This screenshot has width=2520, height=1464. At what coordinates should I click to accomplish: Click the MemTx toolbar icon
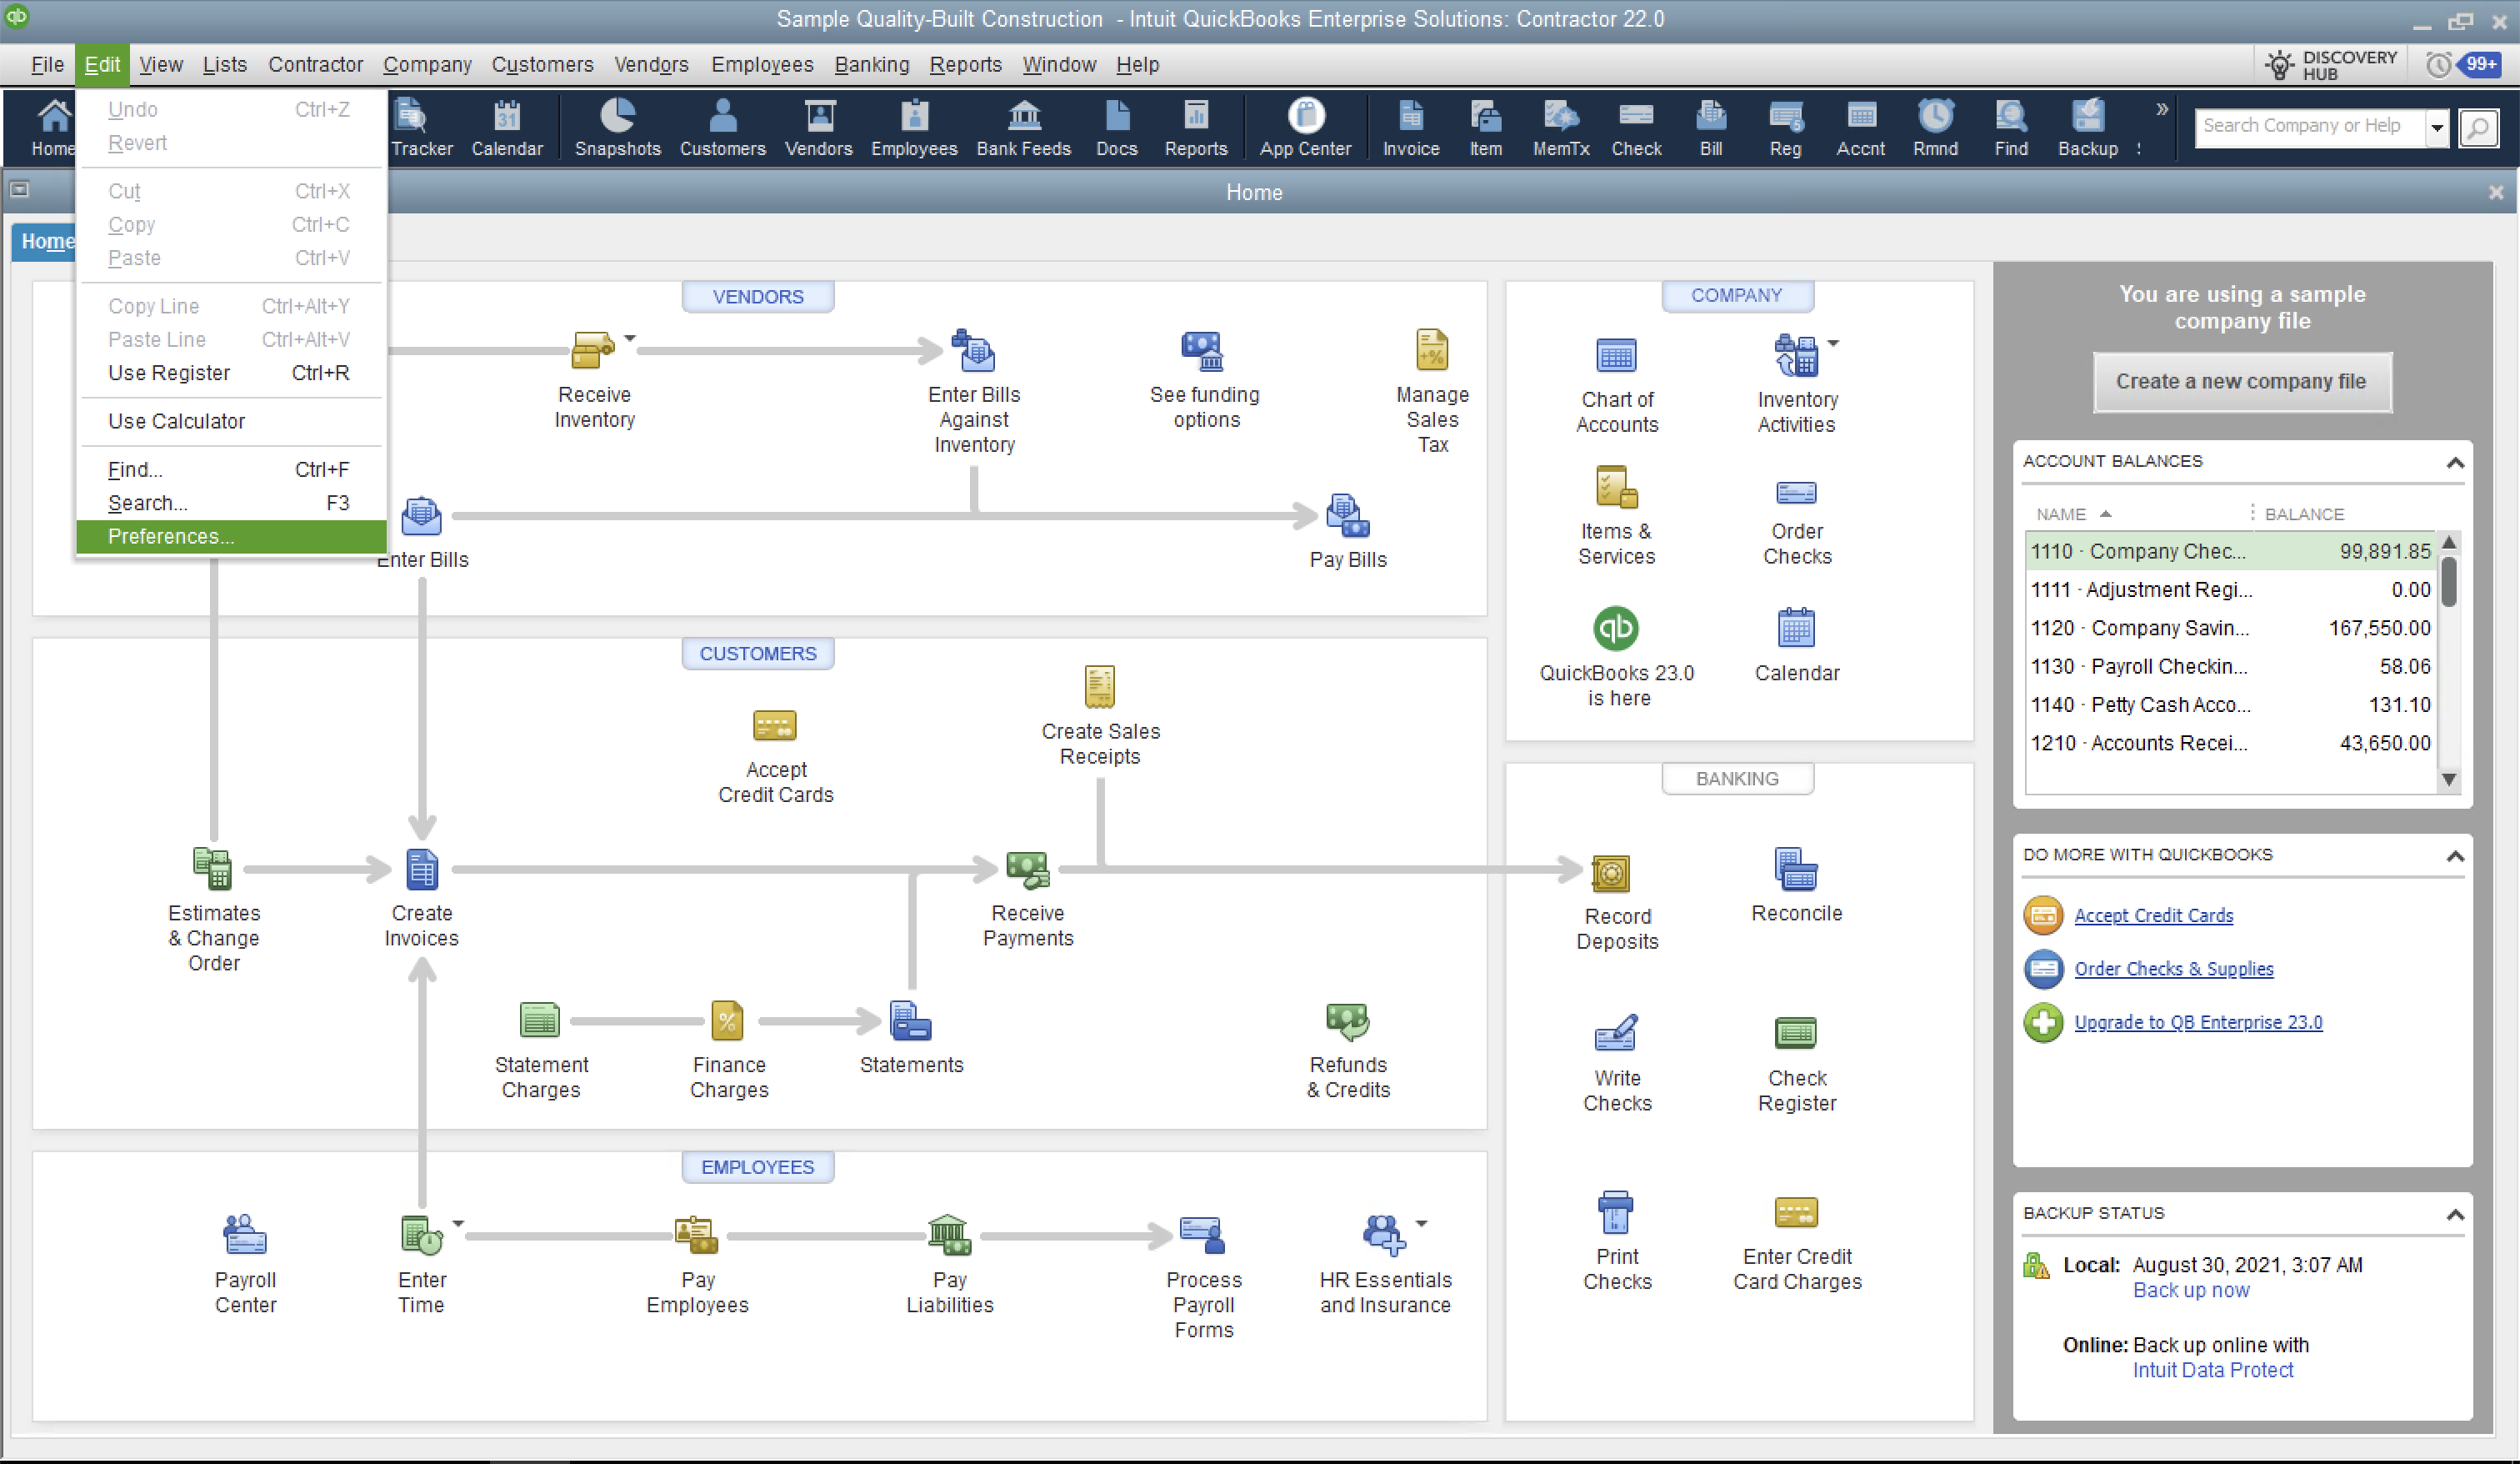(1561, 128)
